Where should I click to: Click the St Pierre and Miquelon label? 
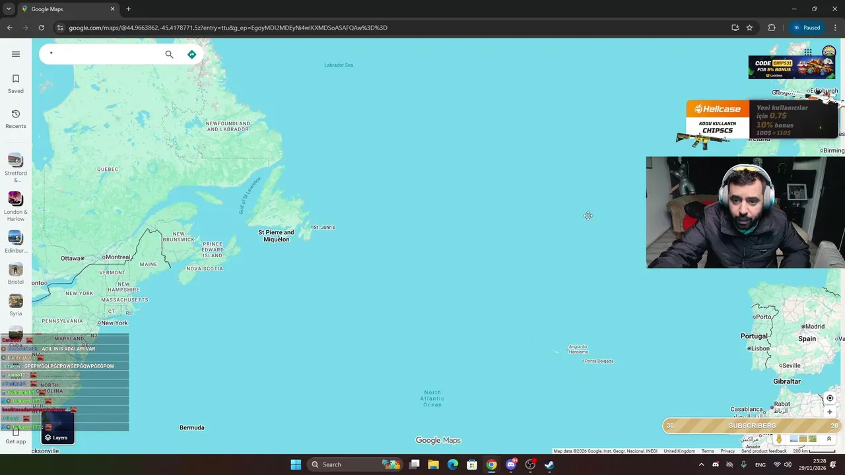click(276, 236)
